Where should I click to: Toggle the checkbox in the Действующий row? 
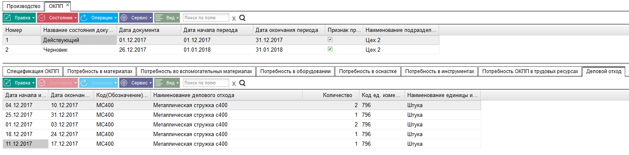click(x=330, y=39)
